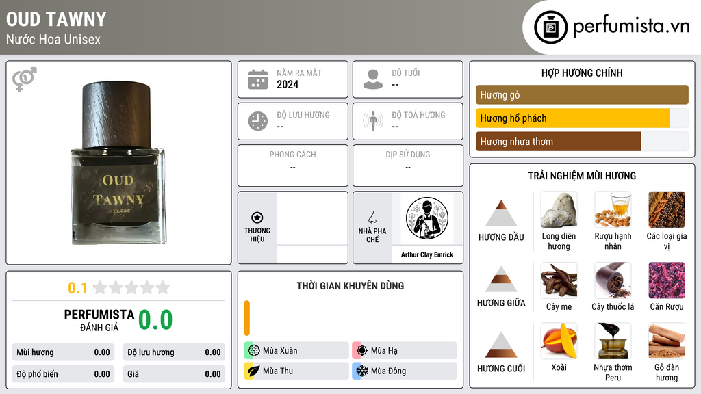Click the Oud Tawny bottle photo

click(x=118, y=163)
